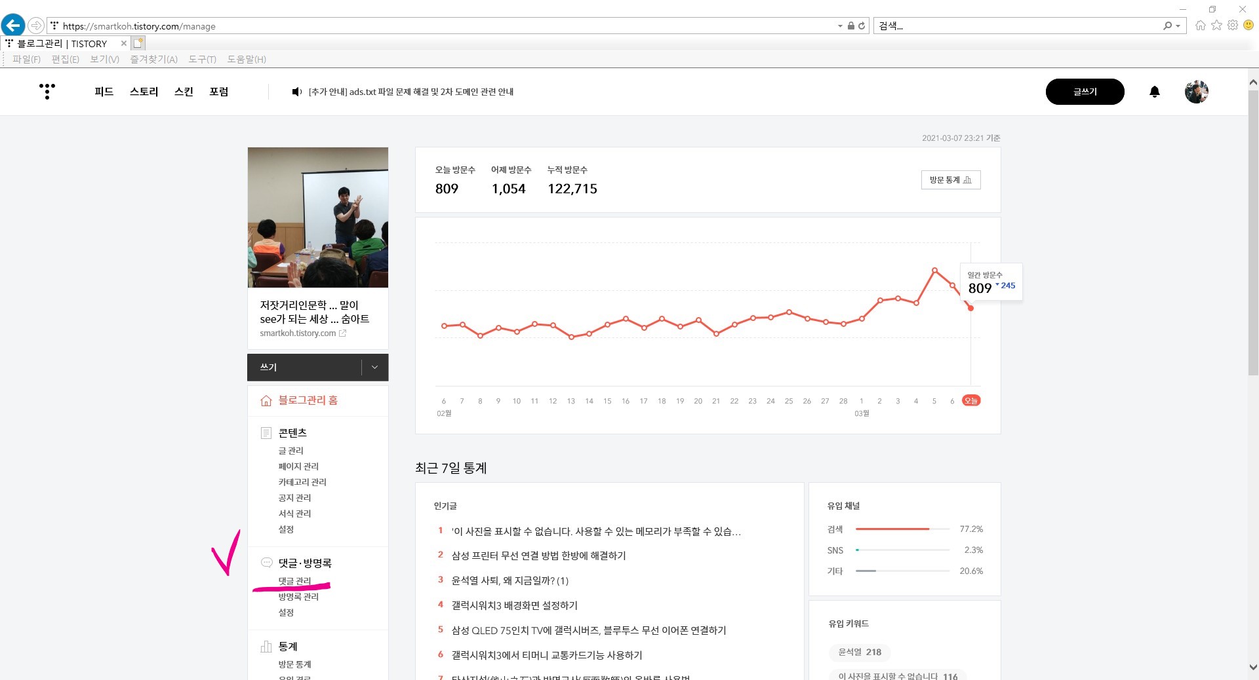This screenshot has width=1259, height=680.
Task: Open the smartkoh.tistory.com blog link
Action: (x=298, y=333)
